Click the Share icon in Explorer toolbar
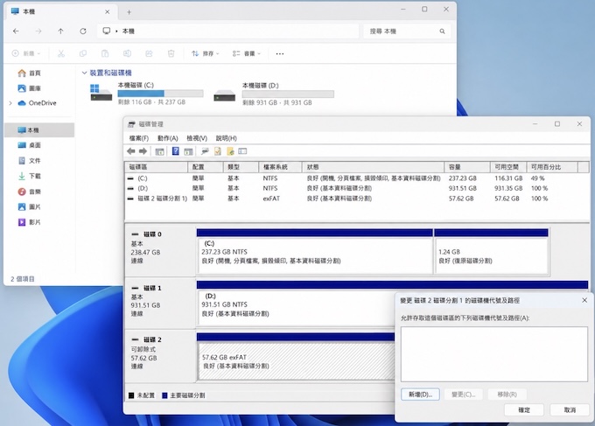 click(x=149, y=53)
